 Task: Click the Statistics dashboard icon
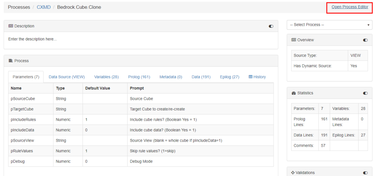pos(294,93)
